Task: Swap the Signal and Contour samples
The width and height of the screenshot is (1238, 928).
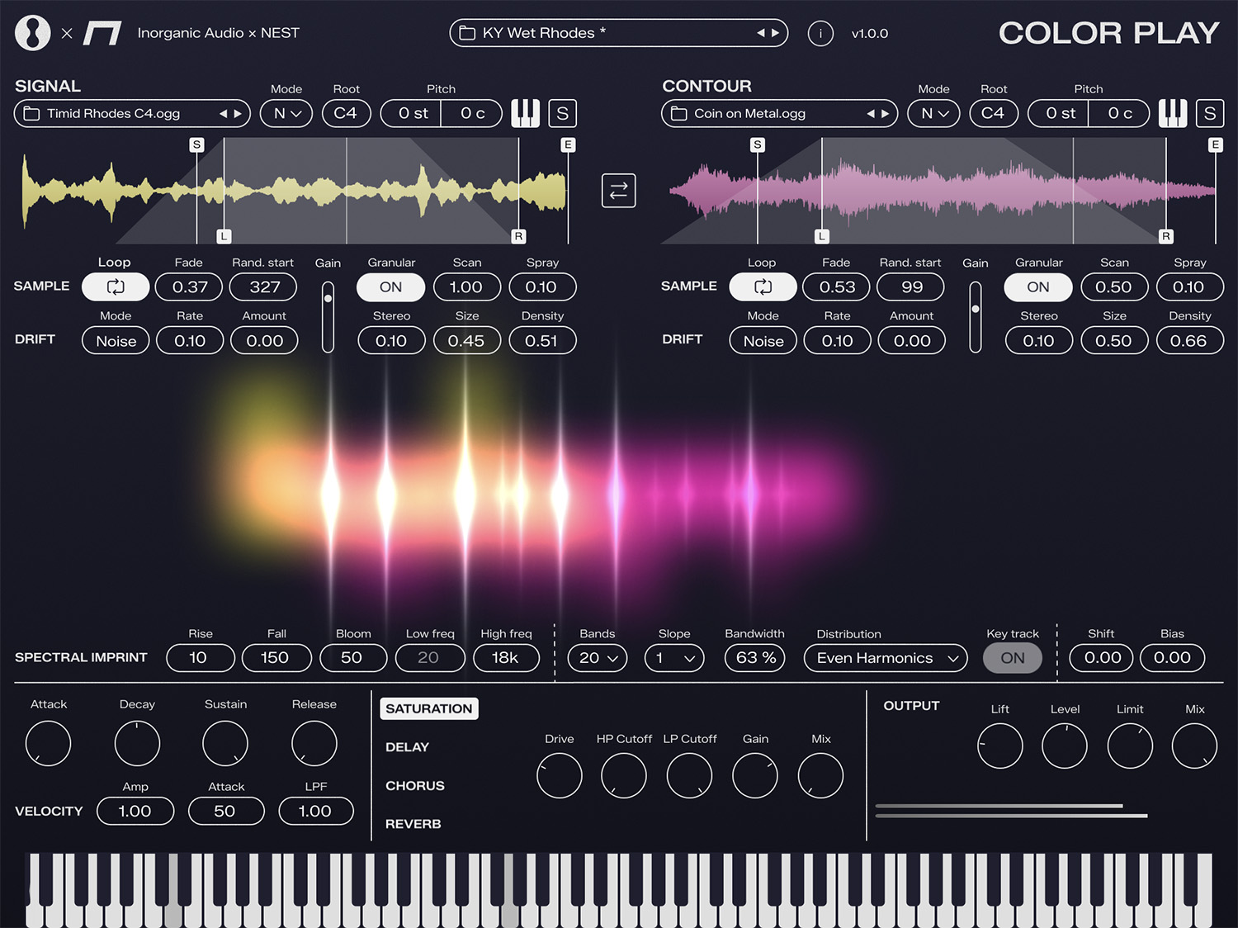Action: click(x=618, y=191)
